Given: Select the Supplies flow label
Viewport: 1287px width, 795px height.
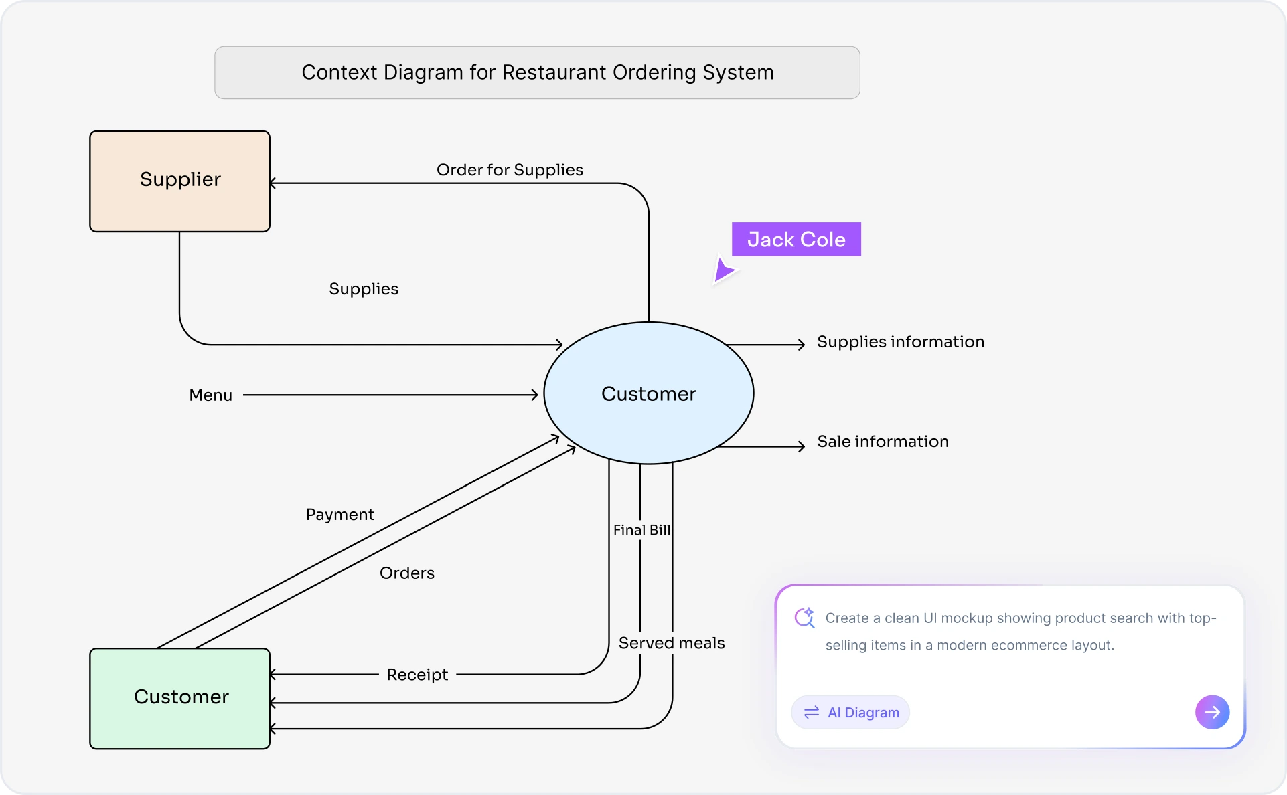Looking at the screenshot, I should coord(363,288).
